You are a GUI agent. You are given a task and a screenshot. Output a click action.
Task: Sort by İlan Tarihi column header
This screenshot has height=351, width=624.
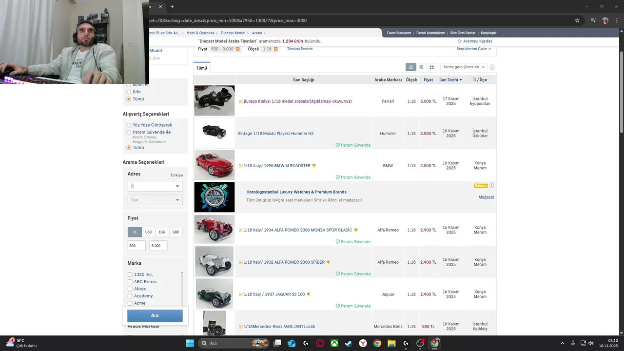[450, 79]
